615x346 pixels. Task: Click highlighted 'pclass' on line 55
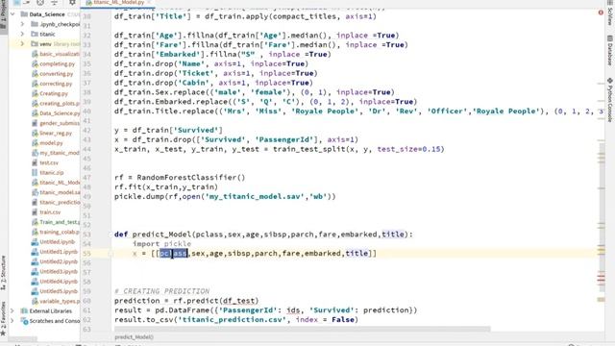(173, 253)
